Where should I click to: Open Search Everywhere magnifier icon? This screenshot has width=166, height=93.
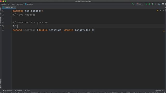coord(165,4)
